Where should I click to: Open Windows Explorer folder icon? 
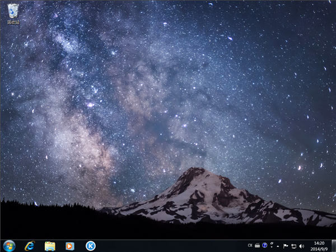(x=50, y=246)
